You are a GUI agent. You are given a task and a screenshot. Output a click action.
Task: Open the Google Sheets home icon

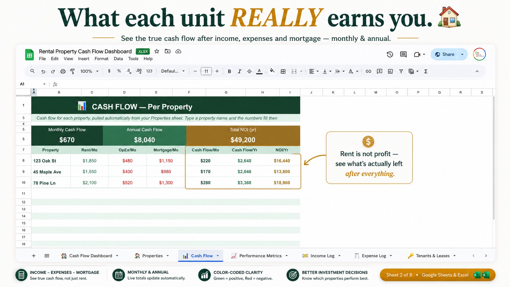29,55
